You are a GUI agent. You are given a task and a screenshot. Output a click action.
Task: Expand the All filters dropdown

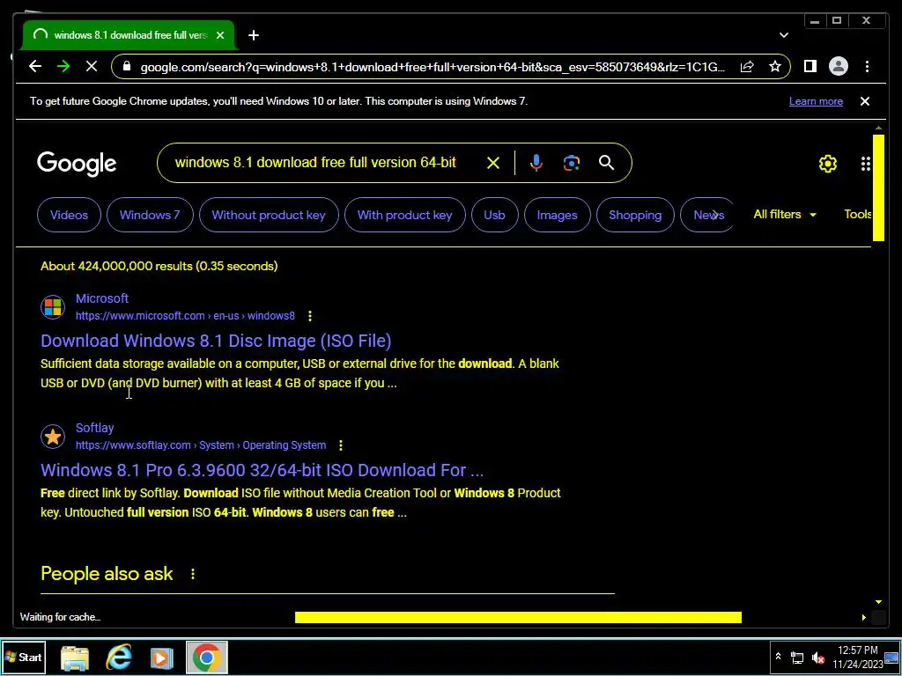785,215
